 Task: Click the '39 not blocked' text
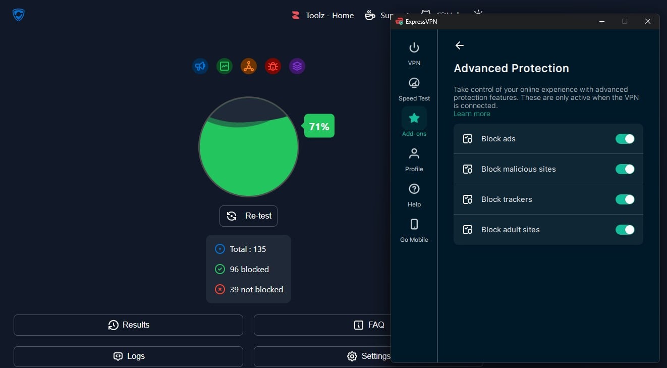tap(256, 289)
